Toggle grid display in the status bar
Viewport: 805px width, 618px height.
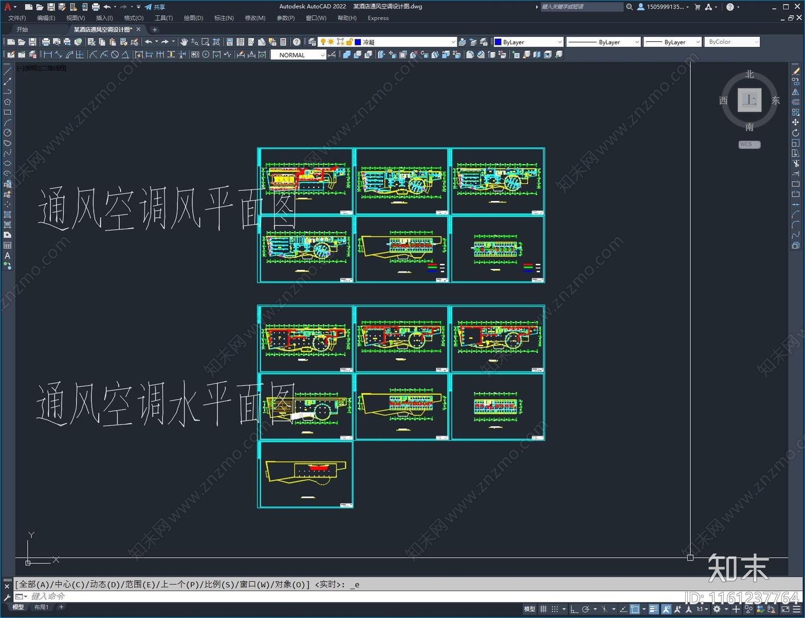[x=542, y=608]
